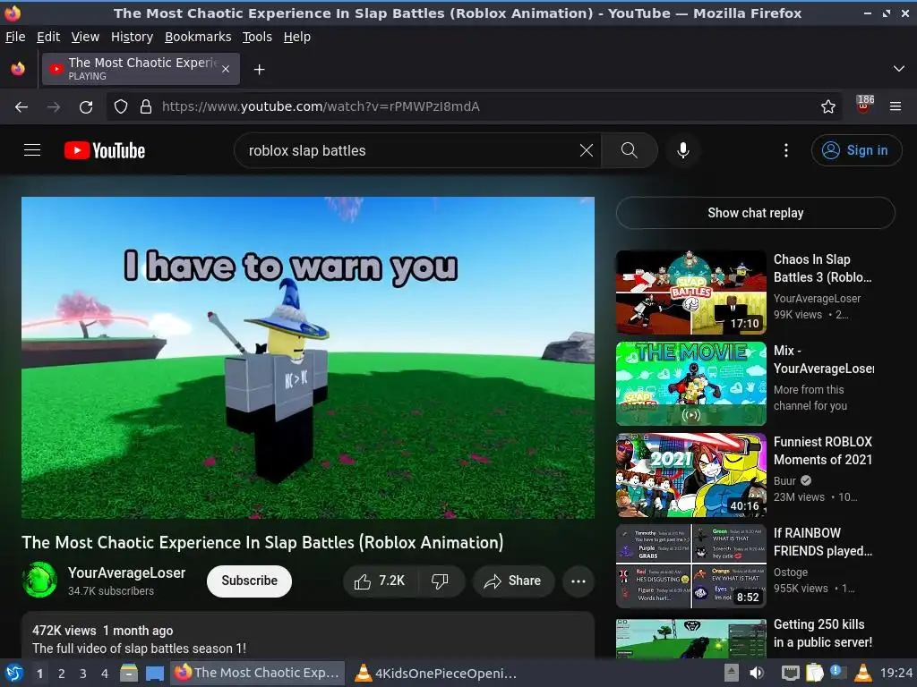Open the Edit menu

[48, 37]
